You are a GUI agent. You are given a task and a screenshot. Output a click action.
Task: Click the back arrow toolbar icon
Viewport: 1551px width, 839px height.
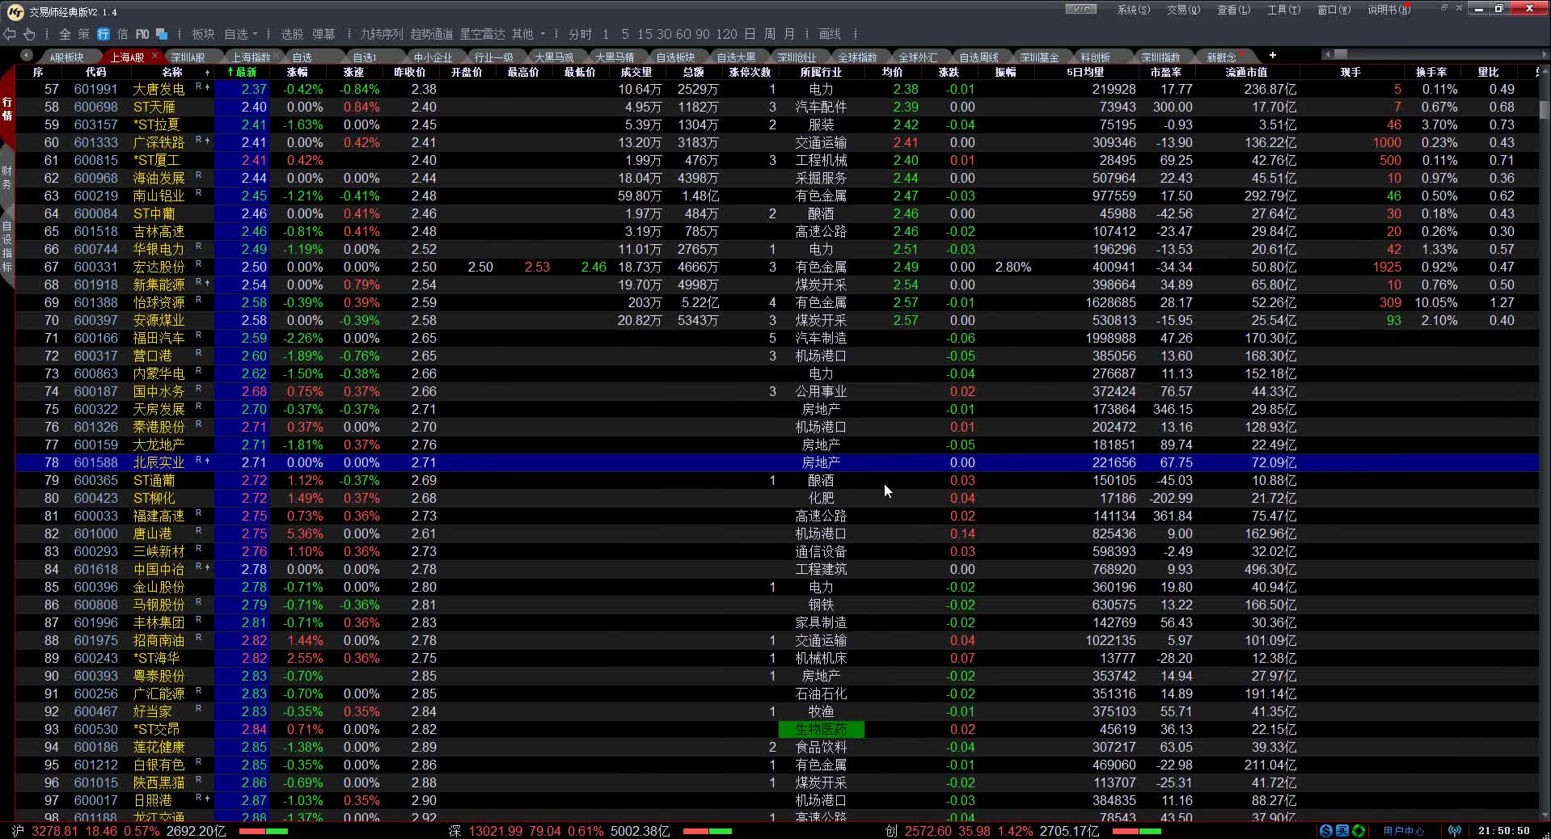[10, 34]
